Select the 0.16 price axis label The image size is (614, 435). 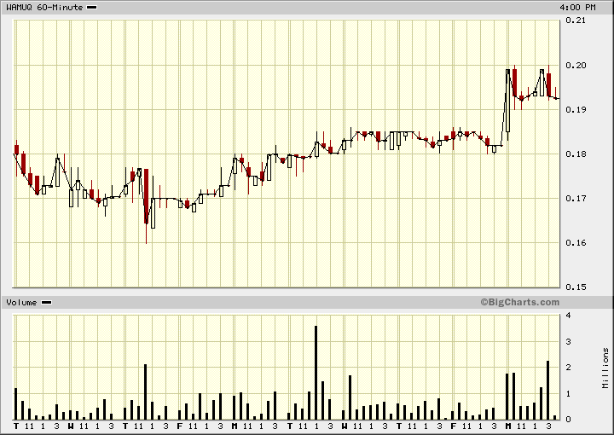point(576,242)
